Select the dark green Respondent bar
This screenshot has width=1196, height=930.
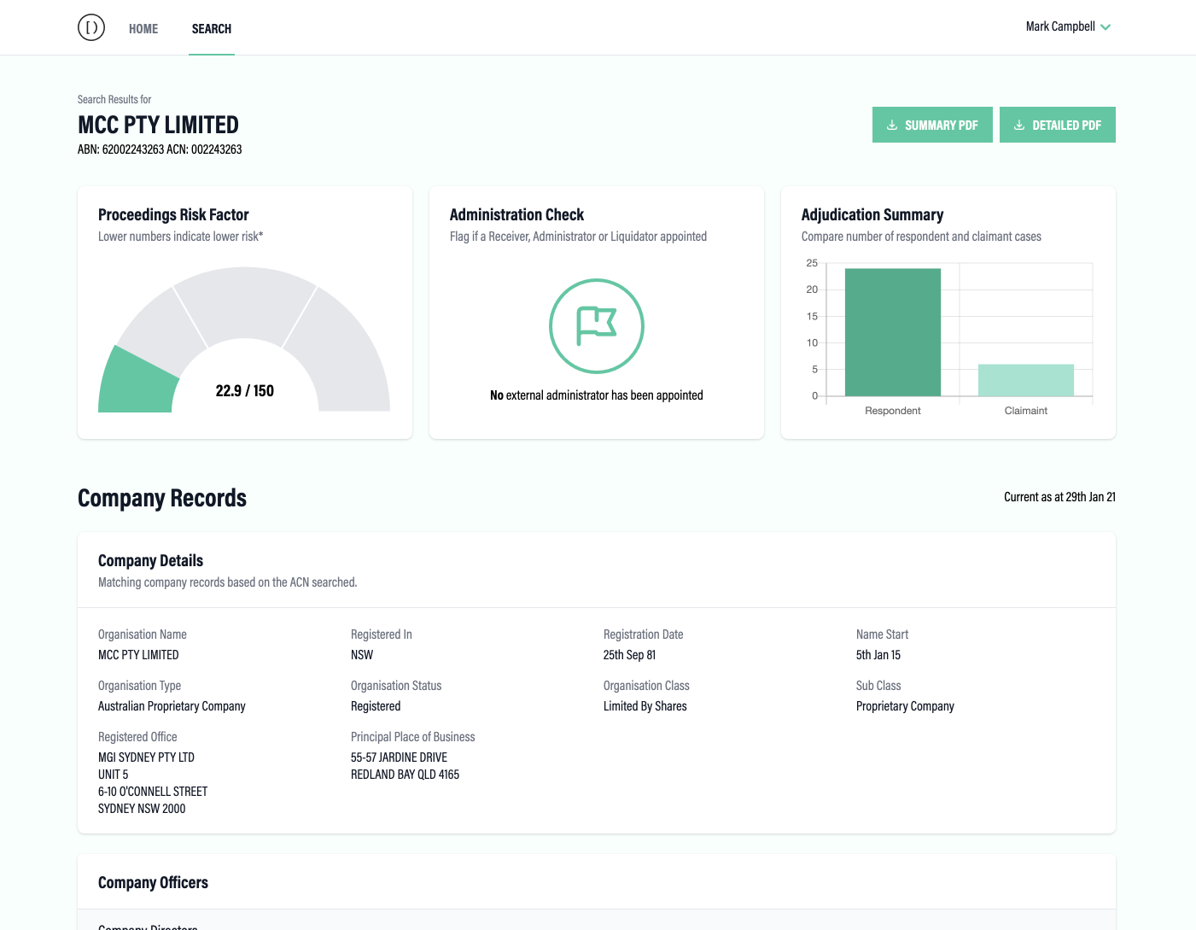(892, 332)
